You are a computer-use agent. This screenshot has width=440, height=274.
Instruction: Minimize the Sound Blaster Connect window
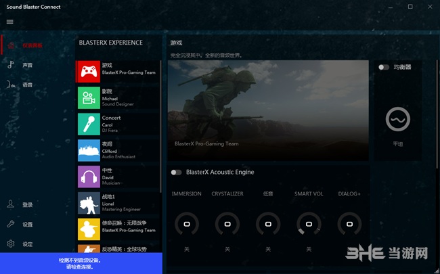[x=391, y=7]
